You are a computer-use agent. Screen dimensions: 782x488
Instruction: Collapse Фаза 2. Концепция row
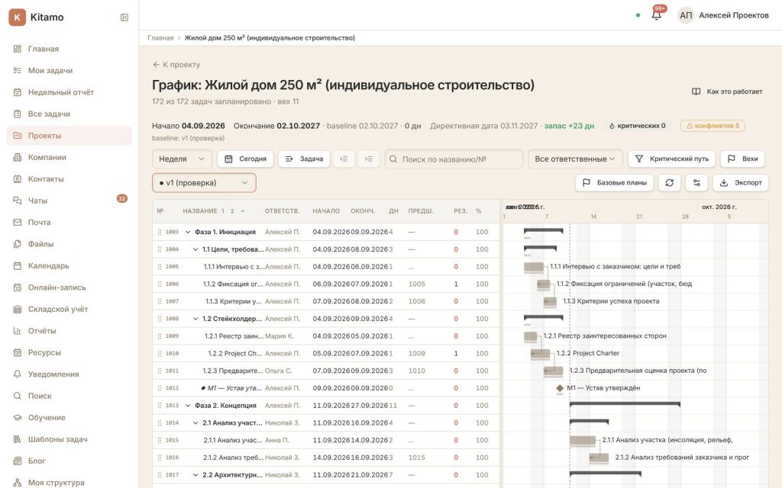[x=188, y=406]
